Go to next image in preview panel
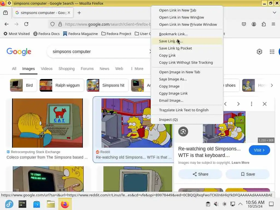Viewport: 280px width, 210px height. [238, 104]
